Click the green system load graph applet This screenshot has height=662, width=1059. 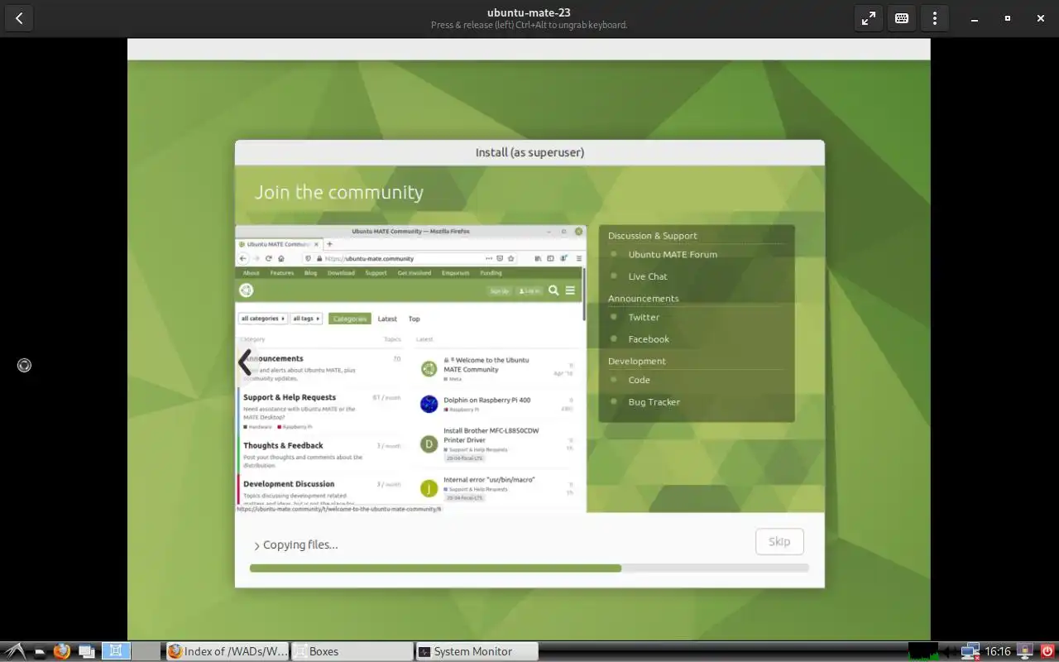pyautogui.click(x=922, y=651)
